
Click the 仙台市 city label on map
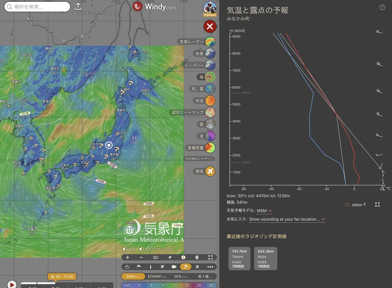click(x=122, y=133)
